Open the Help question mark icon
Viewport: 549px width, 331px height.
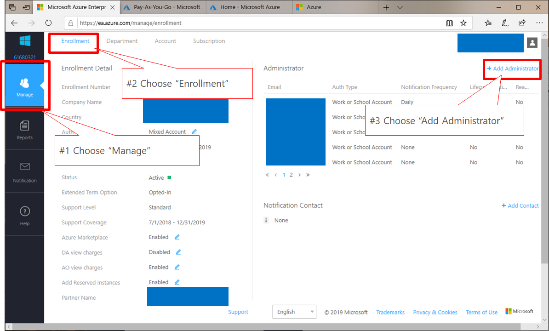tap(24, 211)
